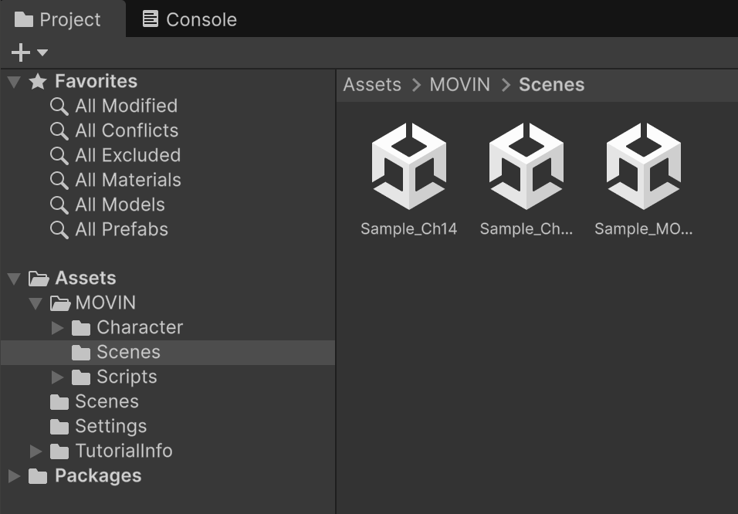This screenshot has height=514, width=738.
Task: Open the Create dropdown arrow beside plus
Action: (42, 52)
